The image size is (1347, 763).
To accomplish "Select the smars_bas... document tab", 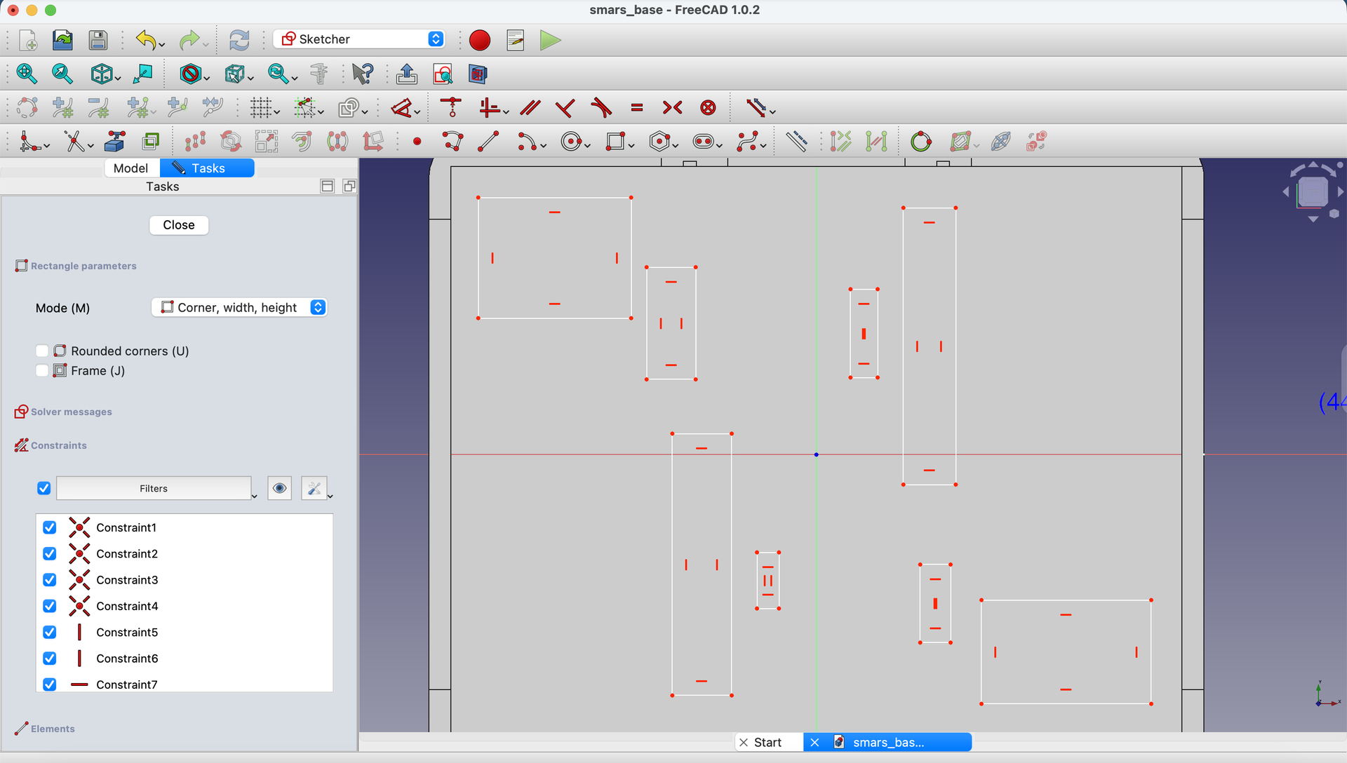I will 888,742.
